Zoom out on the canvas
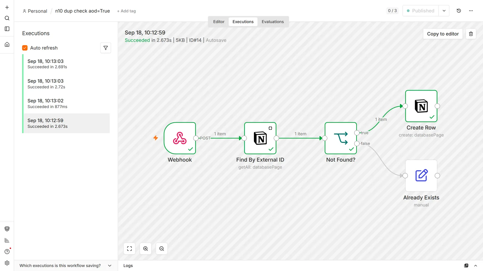Screen dimensions: 483x271 pos(162,249)
